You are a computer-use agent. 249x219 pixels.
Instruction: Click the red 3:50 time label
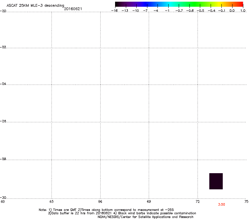point(221,205)
